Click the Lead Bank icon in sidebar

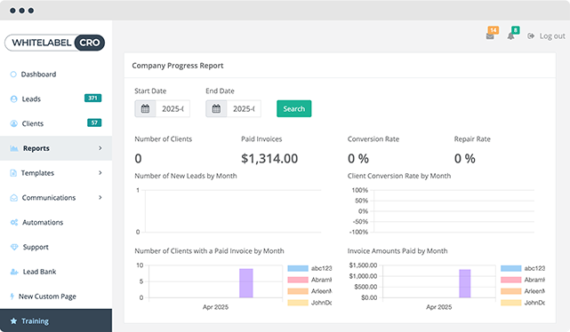[x=14, y=272]
